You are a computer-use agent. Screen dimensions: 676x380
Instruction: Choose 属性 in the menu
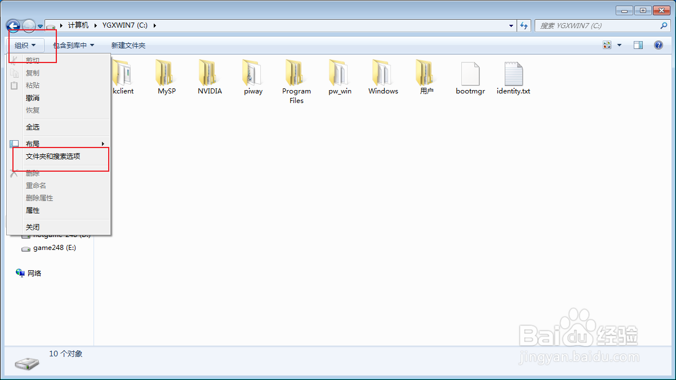click(x=59, y=210)
